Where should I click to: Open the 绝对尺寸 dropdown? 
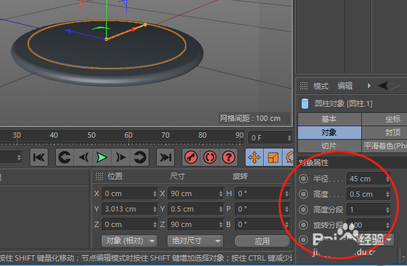pos(195,241)
